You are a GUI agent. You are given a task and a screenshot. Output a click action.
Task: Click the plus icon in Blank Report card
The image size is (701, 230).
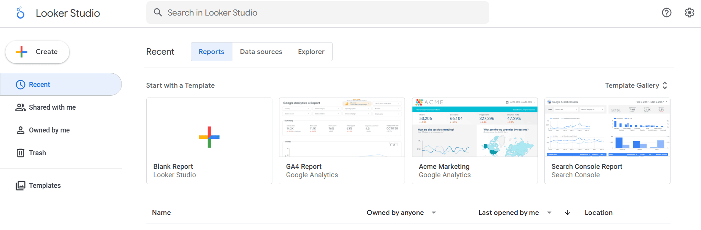(x=209, y=137)
